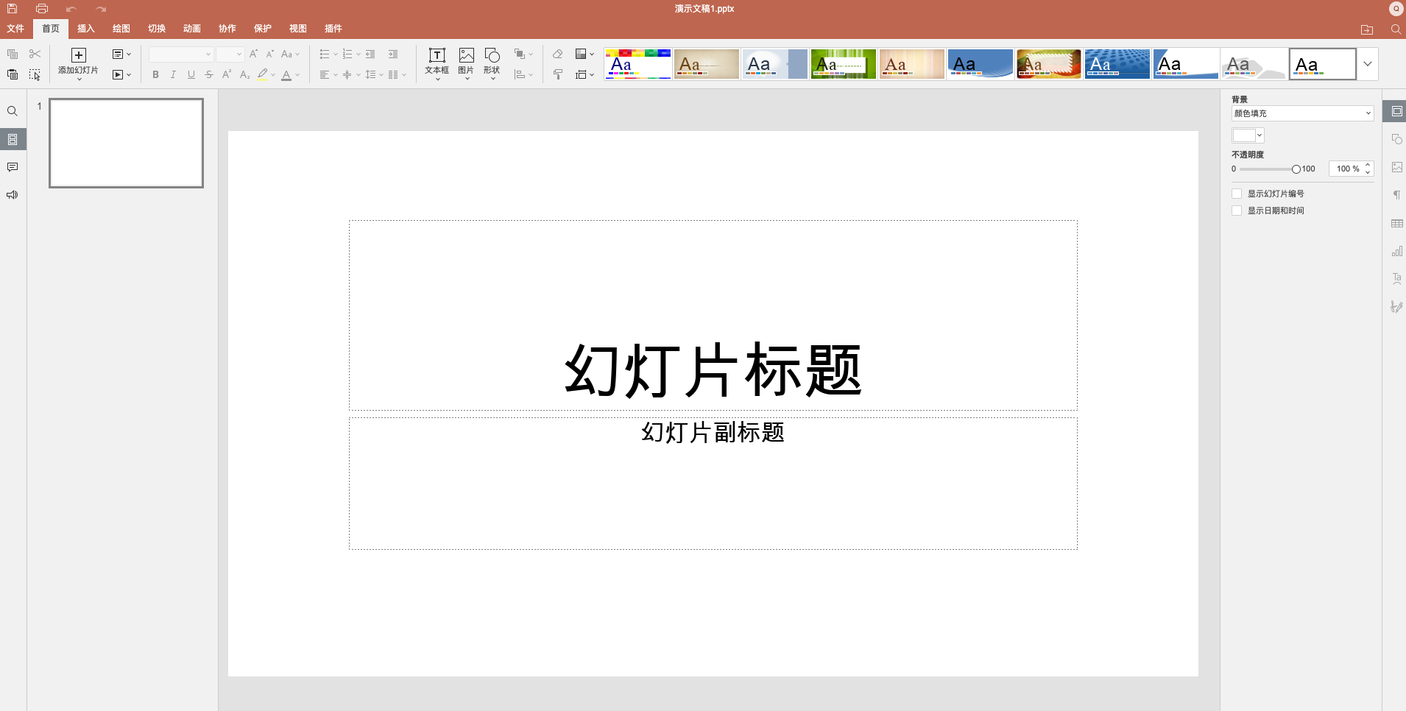Viewport: 1406px width, 711px height.
Task: Expand the slide themes gallery
Action: (1367, 64)
